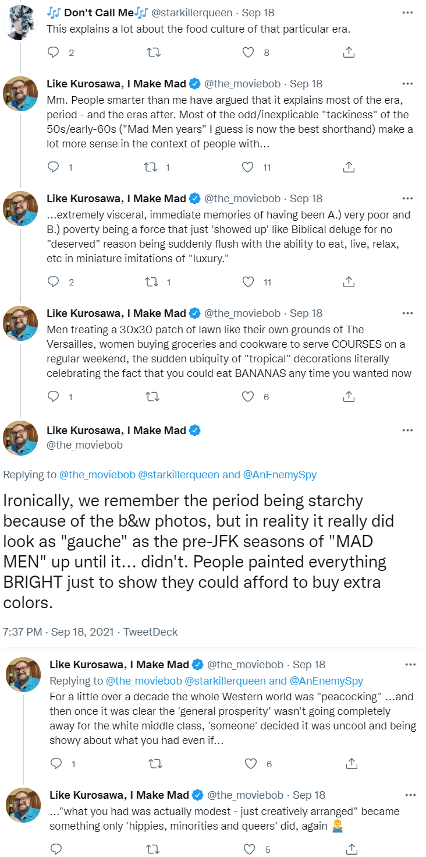Share the tweet about miniature imitations of luxury
The height and width of the screenshot is (857, 426).
[349, 282]
